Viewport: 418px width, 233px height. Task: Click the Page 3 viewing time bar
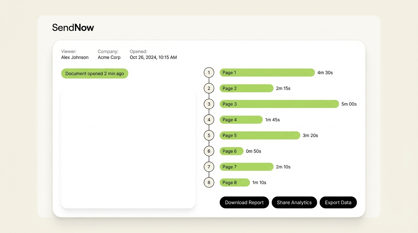[x=279, y=104]
